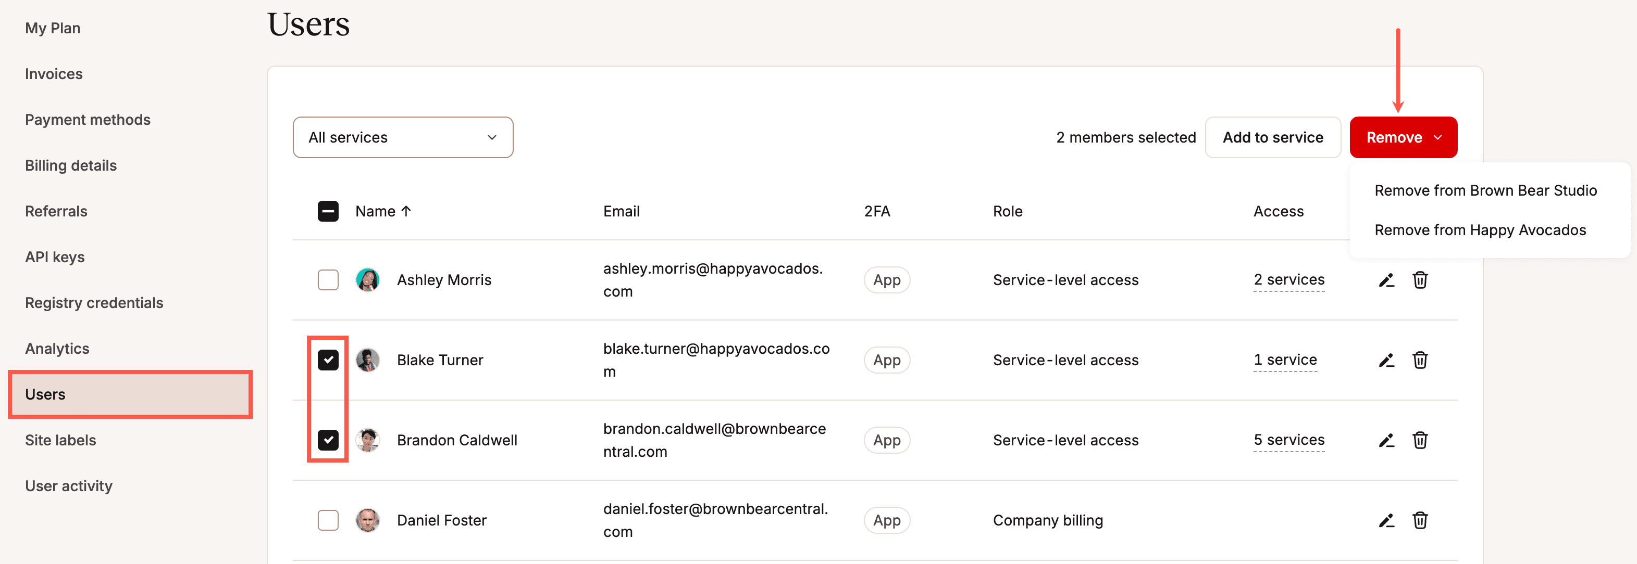The height and width of the screenshot is (564, 1637).
Task: Uncheck the Blake Turner checkbox
Action: 328,361
